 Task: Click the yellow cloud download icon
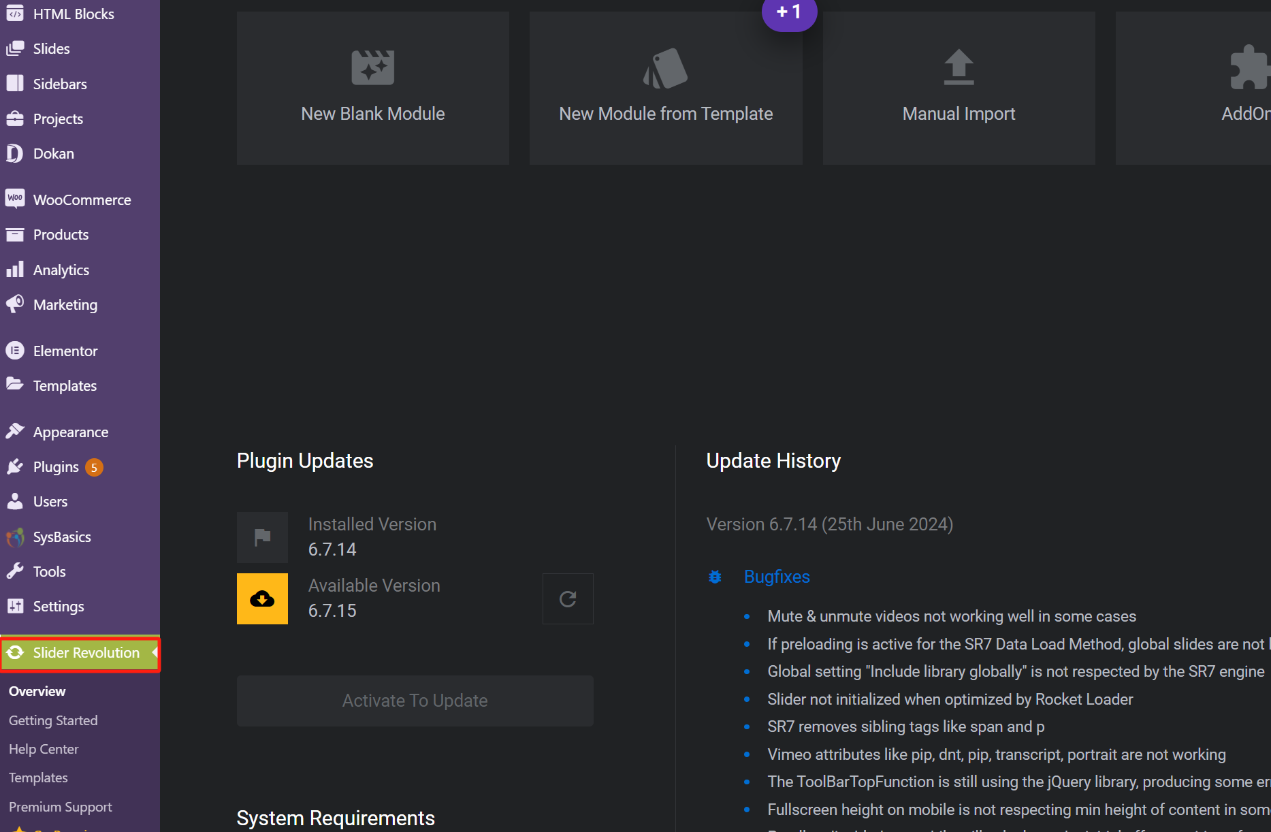[x=262, y=598]
